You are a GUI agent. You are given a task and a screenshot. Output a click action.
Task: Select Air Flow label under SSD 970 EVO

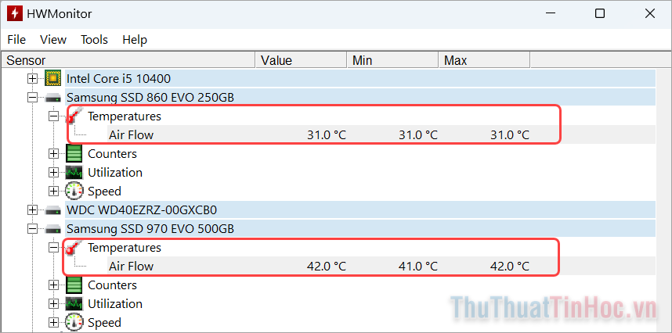(x=131, y=267)
